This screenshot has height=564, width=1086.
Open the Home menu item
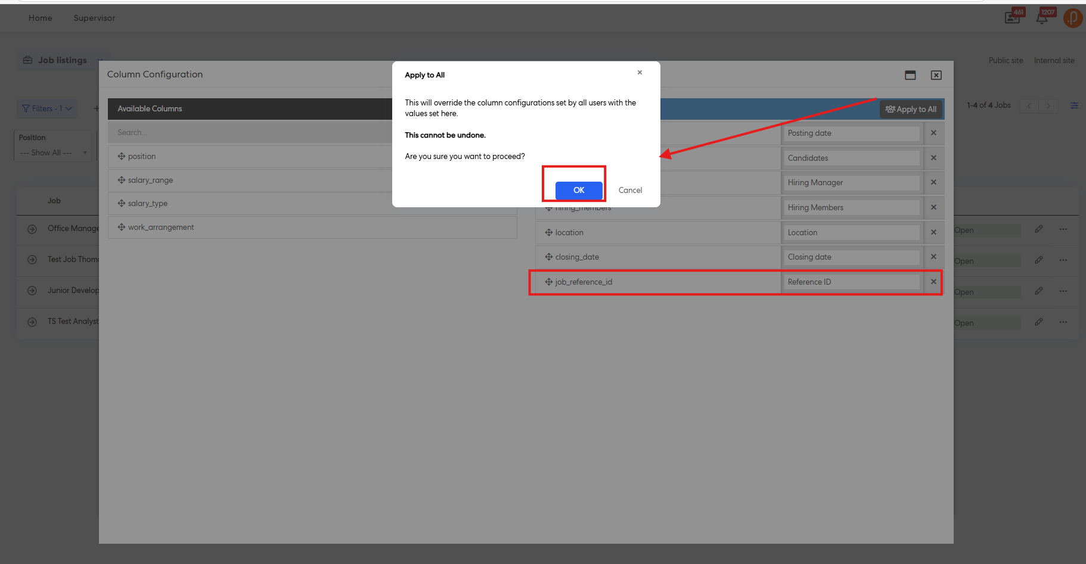tap(40, 18)
